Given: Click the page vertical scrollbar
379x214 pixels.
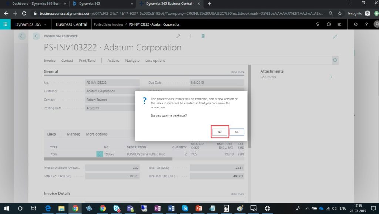Looking at the screenshot, I should pyautogui.click(x=250, y=106).
